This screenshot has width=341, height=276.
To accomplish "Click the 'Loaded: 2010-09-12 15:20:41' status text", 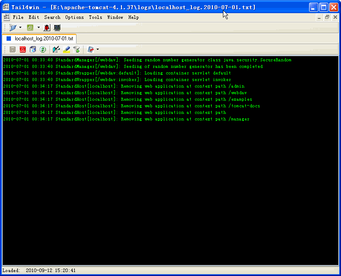I will (x=39, y=271).
